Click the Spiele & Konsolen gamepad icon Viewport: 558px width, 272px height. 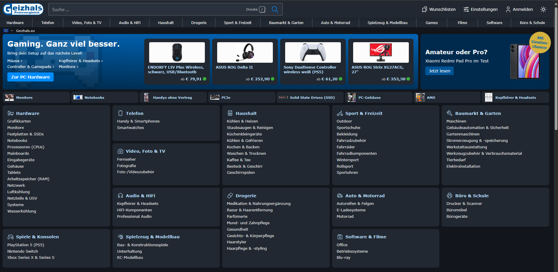click(x=11, y=237)
